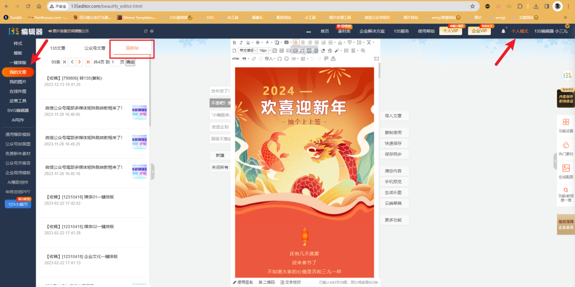Undo the last edit
The image size is (575, 287).
pyautogui.click(x=313, y=59)
